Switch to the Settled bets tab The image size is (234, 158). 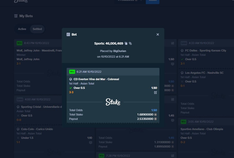37,29
